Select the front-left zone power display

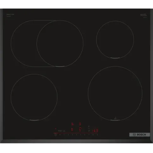[72, 130]
